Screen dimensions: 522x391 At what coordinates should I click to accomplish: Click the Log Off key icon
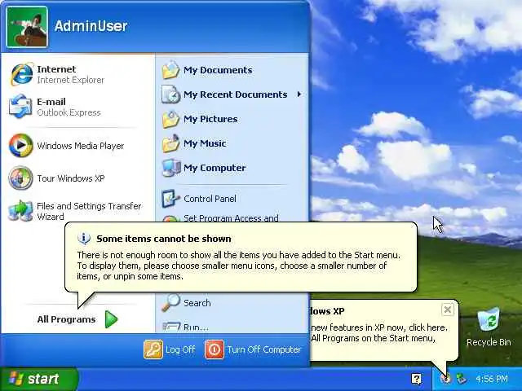[x=153, y=349]
